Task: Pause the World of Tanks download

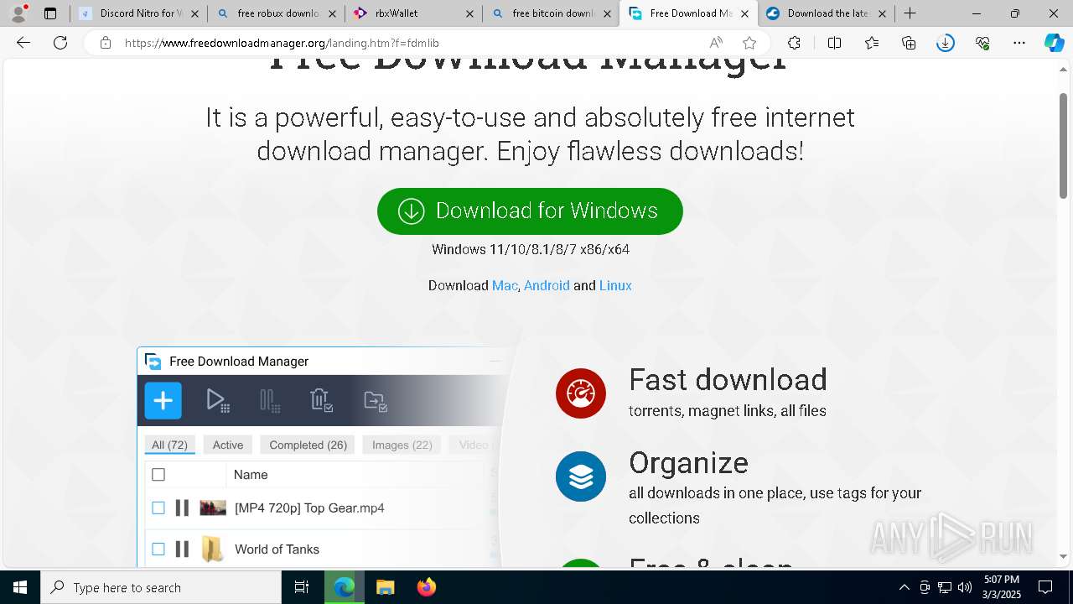Action: point(182,549)
